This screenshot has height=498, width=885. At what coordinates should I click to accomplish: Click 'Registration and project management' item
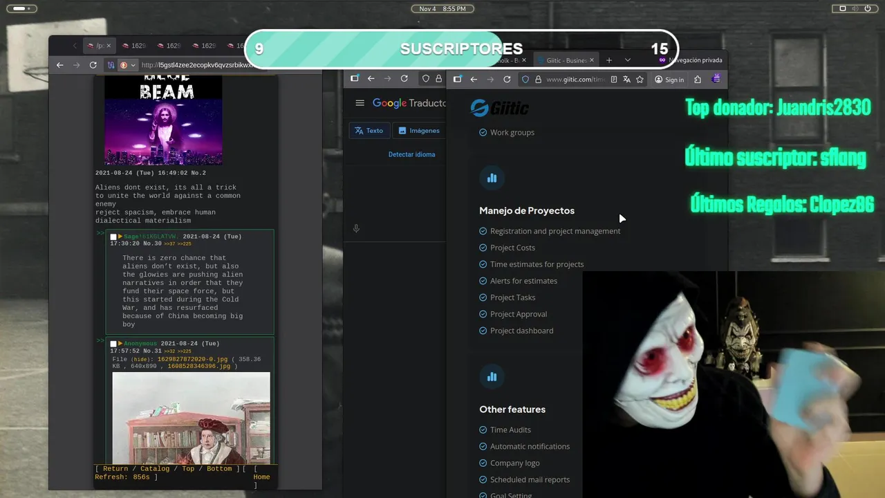555,231
